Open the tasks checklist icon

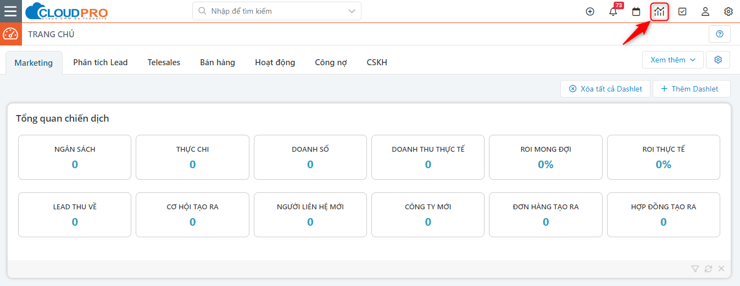coord(682,12)
